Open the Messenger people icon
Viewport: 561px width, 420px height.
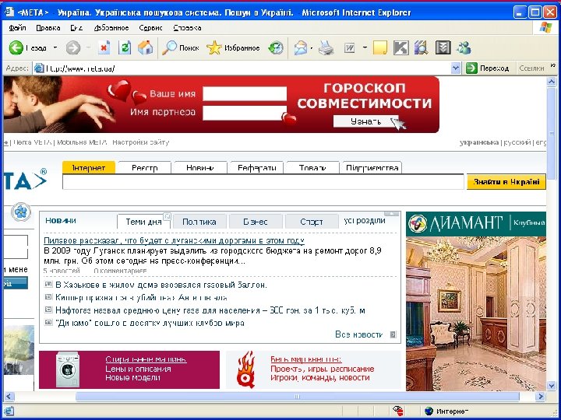pos(464,48)
